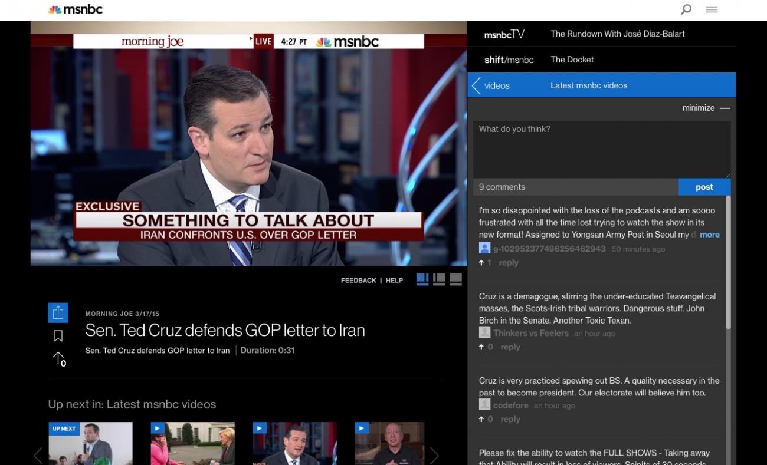Viewport: 767px width, 465px height.
Task: Reply to codefore's comment
Action: 510,419
